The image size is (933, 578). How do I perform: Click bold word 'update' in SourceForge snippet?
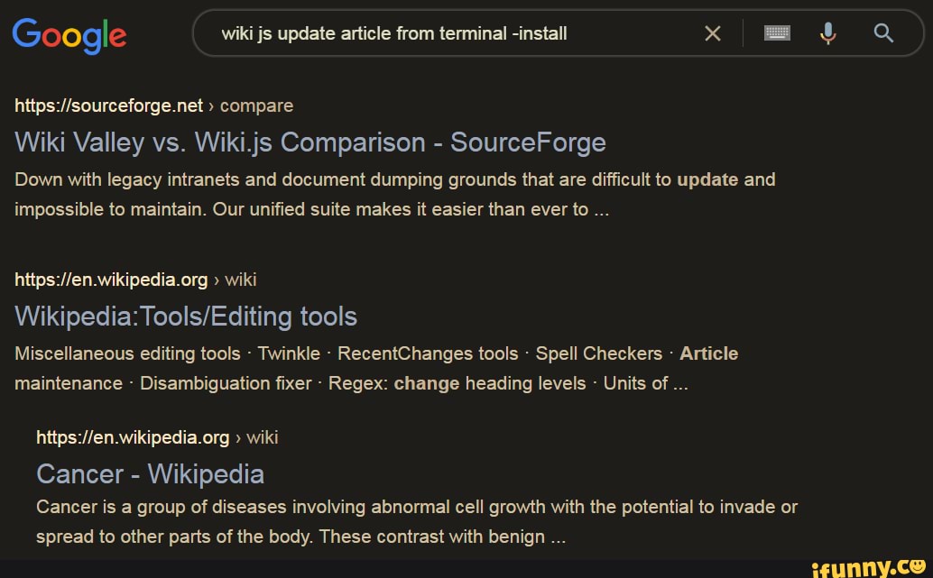(707, 179)
